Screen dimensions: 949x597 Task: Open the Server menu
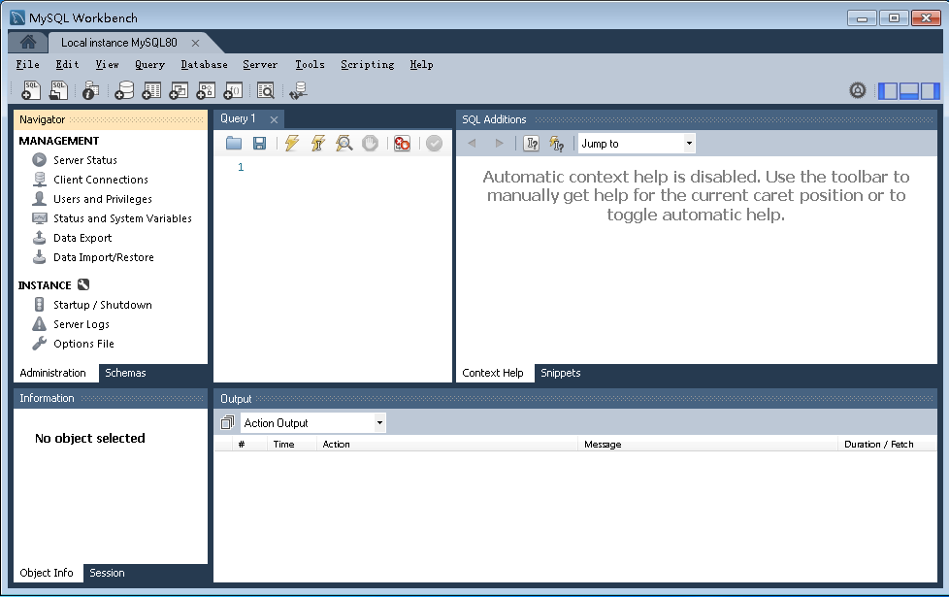pyautogui.click(x=260, y=64)
